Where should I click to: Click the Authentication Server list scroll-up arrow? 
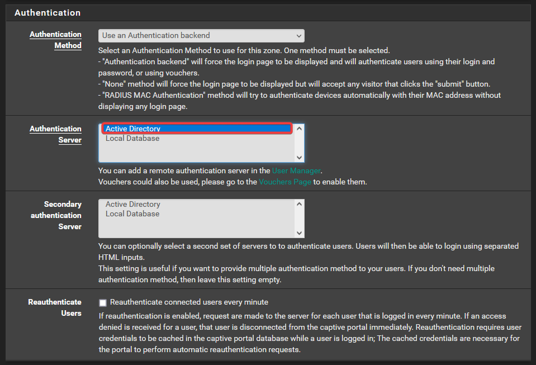click(x=300, y=129)
